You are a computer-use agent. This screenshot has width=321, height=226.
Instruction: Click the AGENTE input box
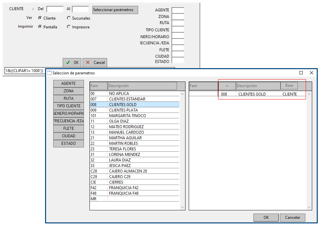pos(178,10)
